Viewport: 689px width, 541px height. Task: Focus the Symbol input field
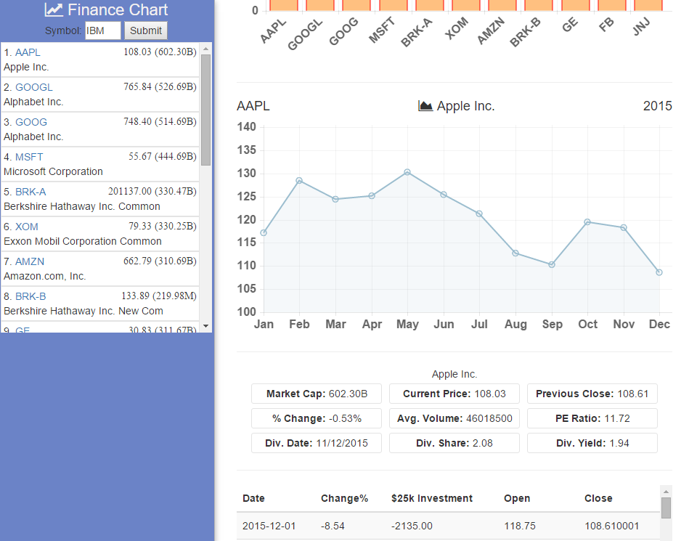(103, 30)
